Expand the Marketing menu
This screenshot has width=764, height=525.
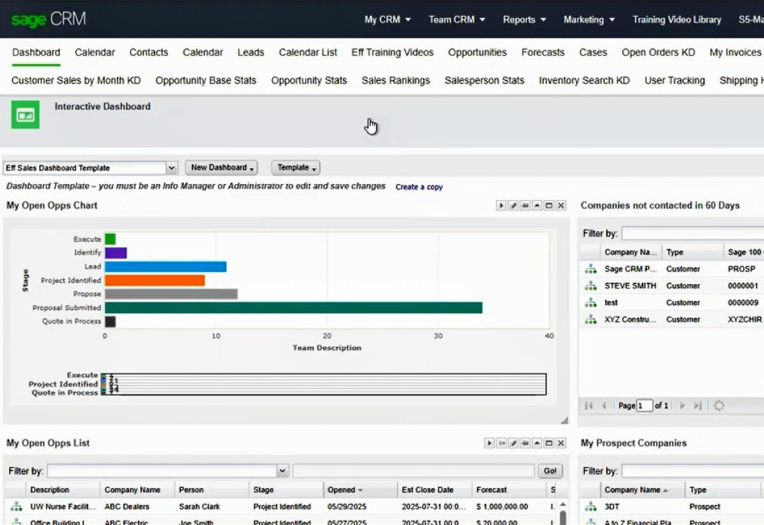pyautogui.click(x=589, y=20)
